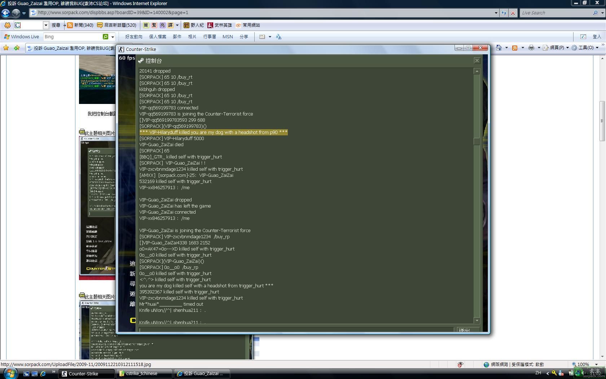Image resolution: width=606 pixels, height=379 pixels.
Task: Open the Favorites star icon
Action: [6, 48]
